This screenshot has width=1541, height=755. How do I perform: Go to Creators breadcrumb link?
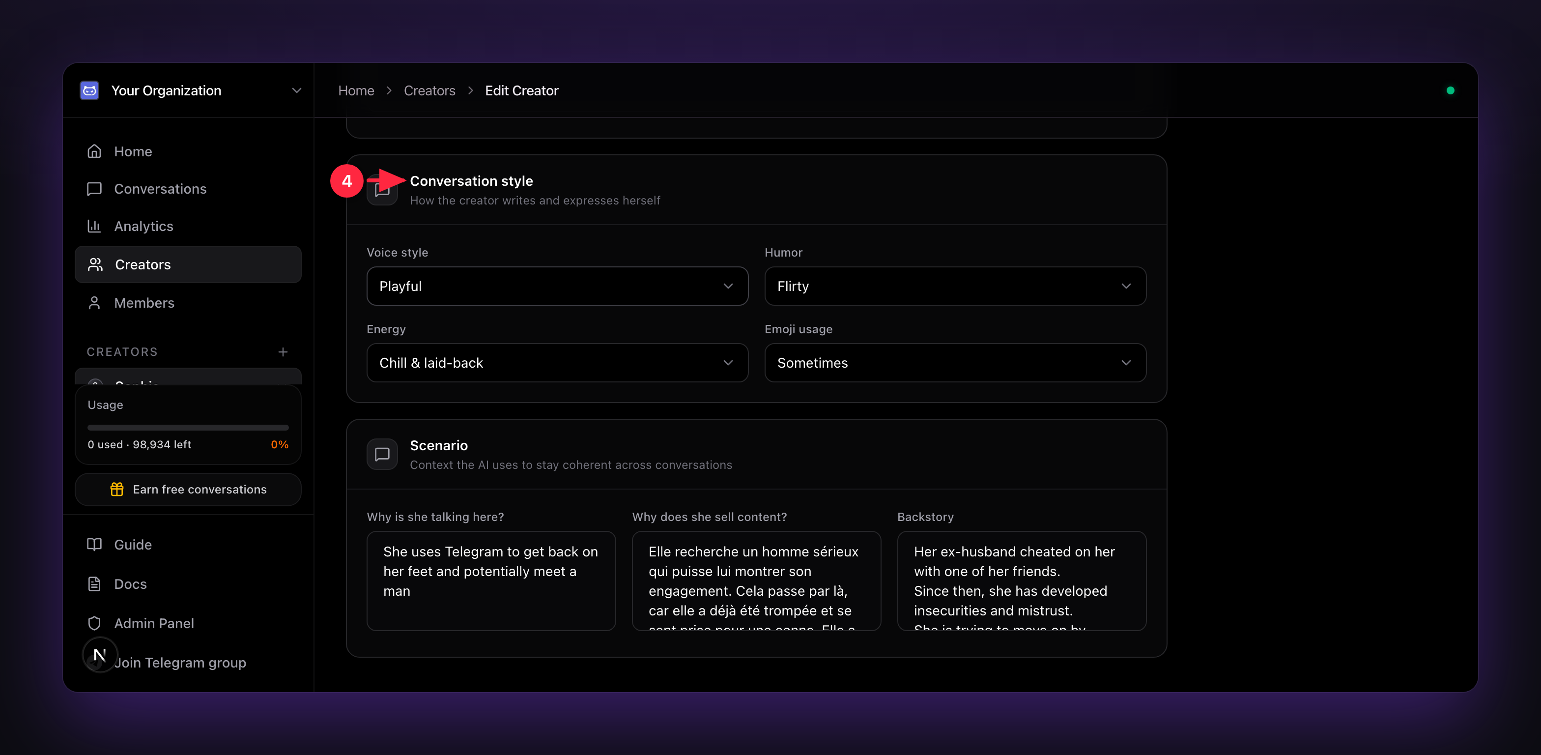tap(429, 90)
